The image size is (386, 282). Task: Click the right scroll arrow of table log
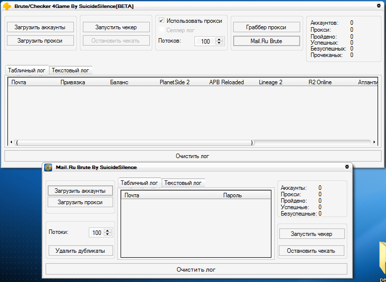click(x=374, y=143)
